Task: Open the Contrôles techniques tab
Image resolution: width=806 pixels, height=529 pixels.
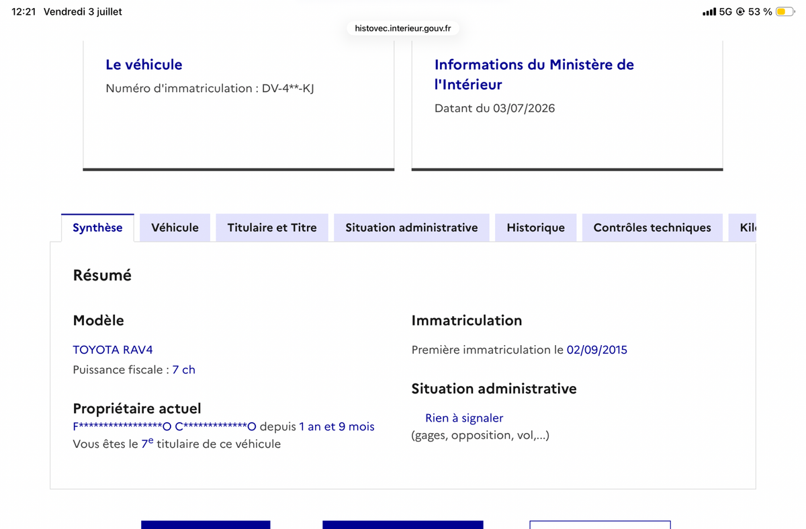Action: pyautogui.click(x=652, y=228)
